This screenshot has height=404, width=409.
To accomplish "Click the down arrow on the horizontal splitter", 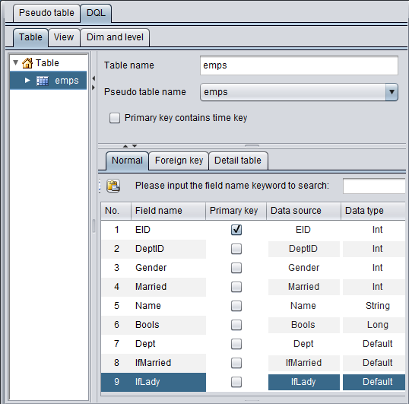I will 135,146.
